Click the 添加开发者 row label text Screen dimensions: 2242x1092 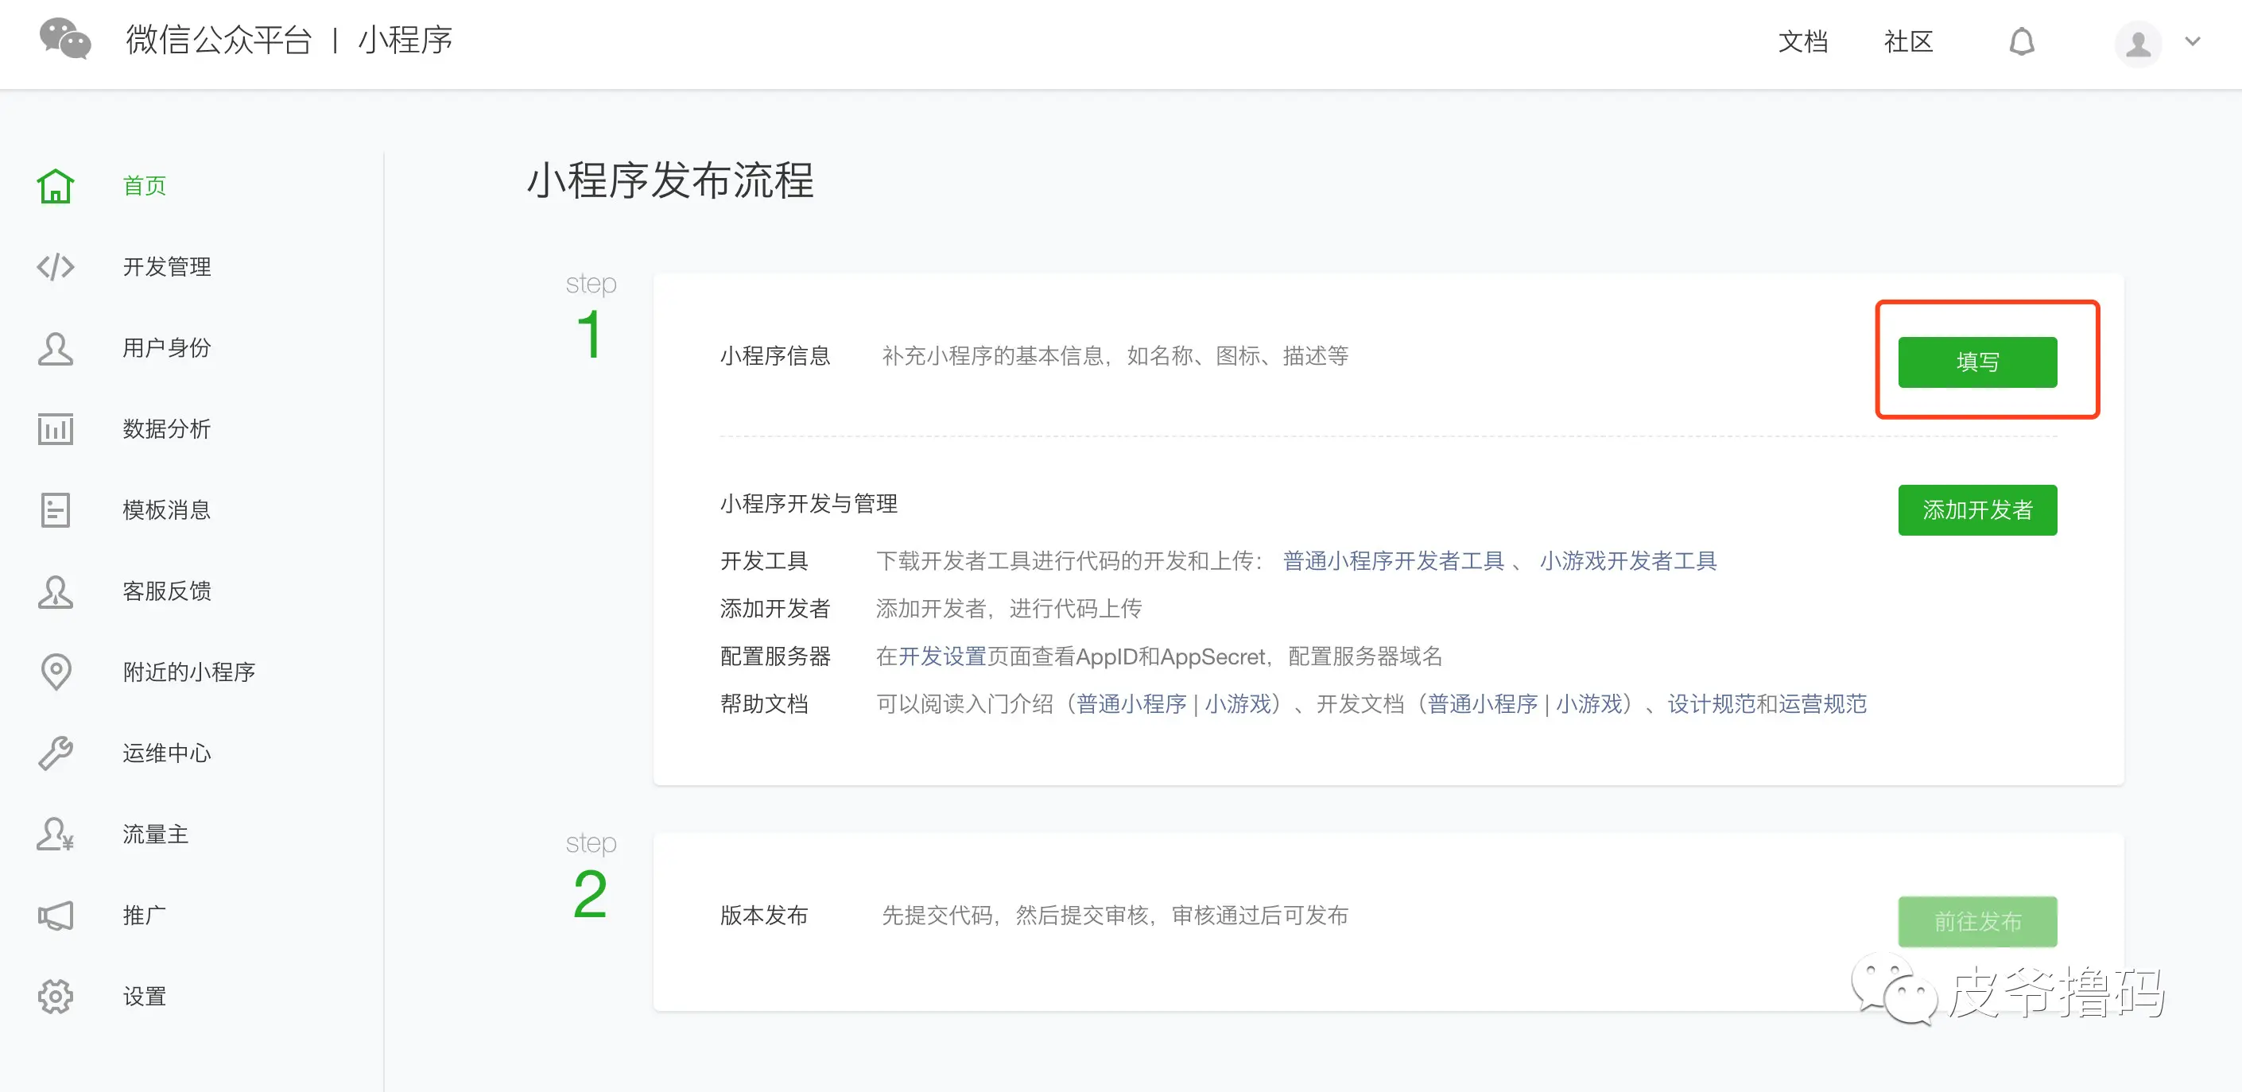pos(774,608)
